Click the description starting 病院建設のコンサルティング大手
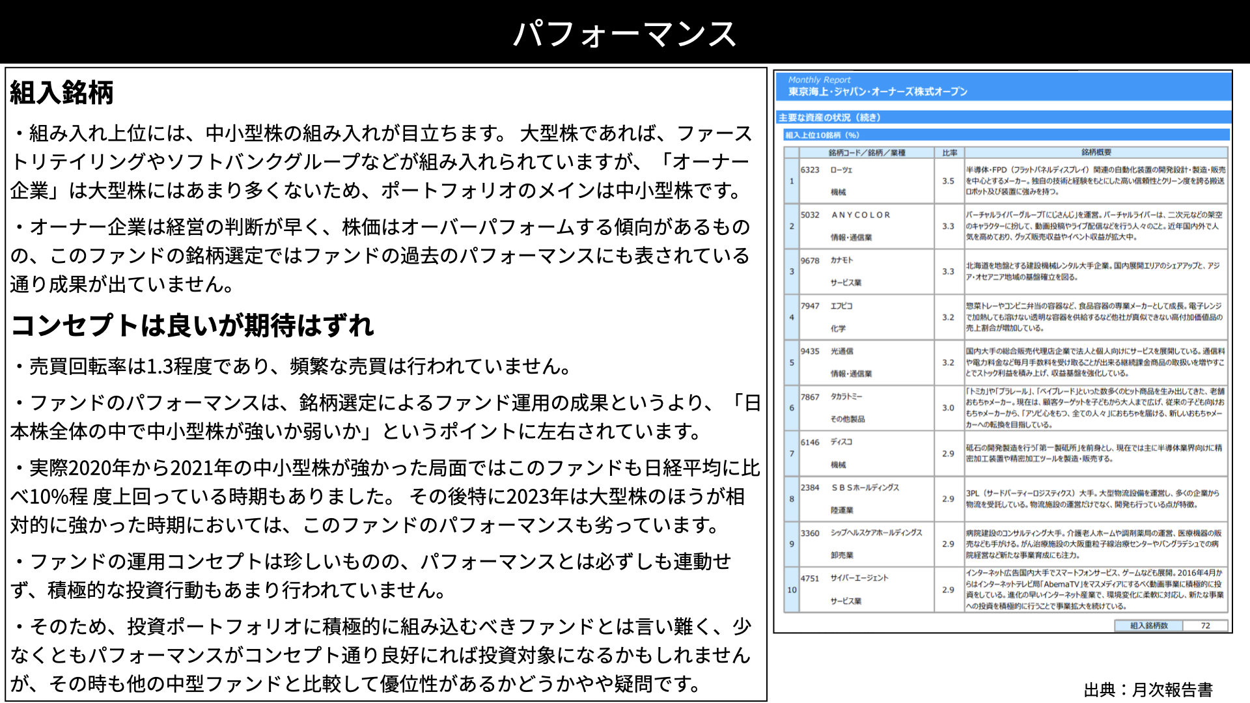 (x=1094, y=544)
